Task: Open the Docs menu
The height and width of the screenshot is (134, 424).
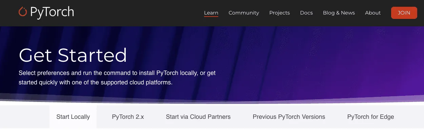Action: [x=306, y=13]
